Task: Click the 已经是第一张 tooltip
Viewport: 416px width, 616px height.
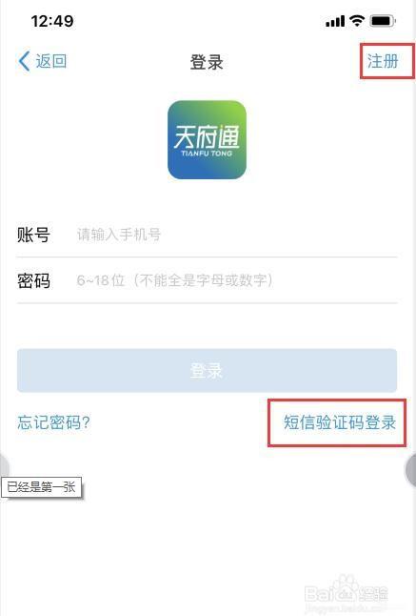Action: click(x=41, y=487)
